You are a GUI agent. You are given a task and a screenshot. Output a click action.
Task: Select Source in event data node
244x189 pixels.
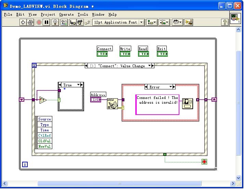coord(44,119)
